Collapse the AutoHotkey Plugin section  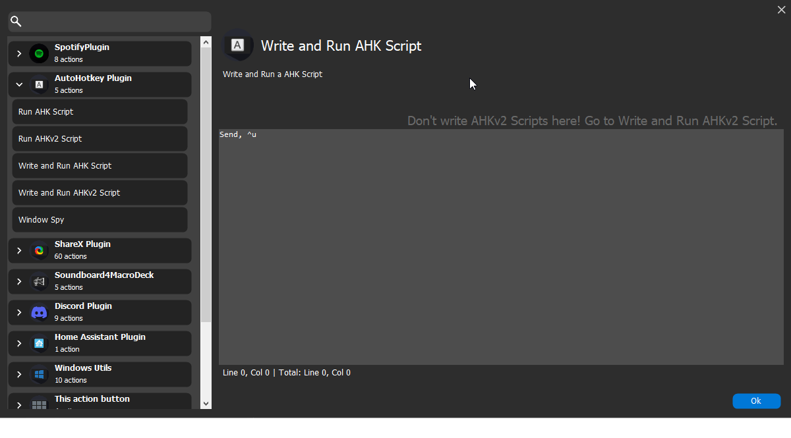[19, 84]
